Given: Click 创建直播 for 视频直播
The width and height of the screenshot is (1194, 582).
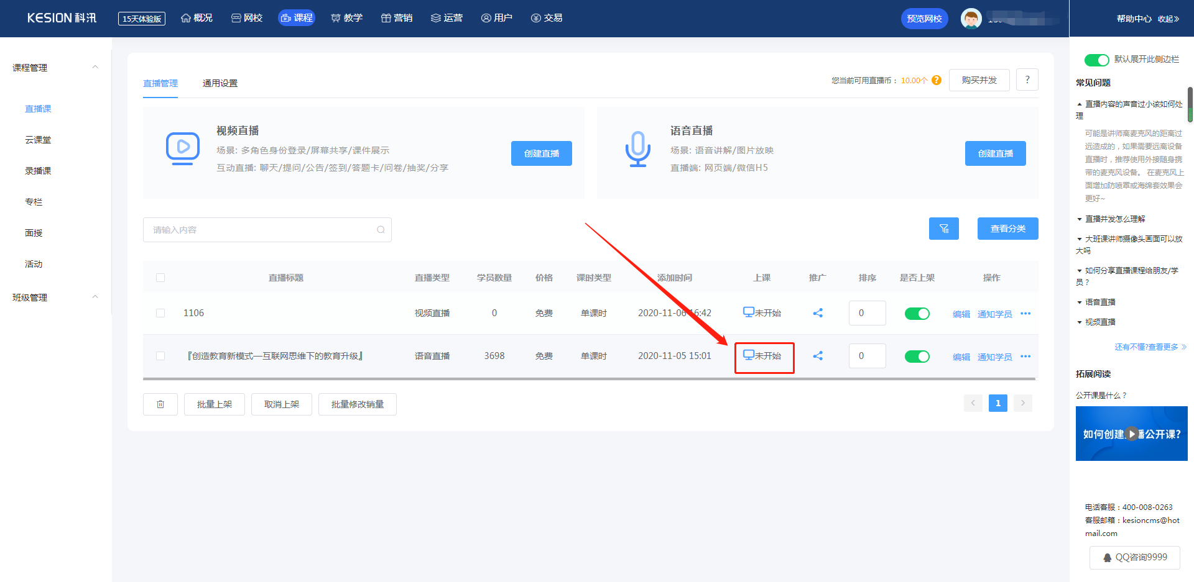Looking at the screenshot, I should pos(542,153).
